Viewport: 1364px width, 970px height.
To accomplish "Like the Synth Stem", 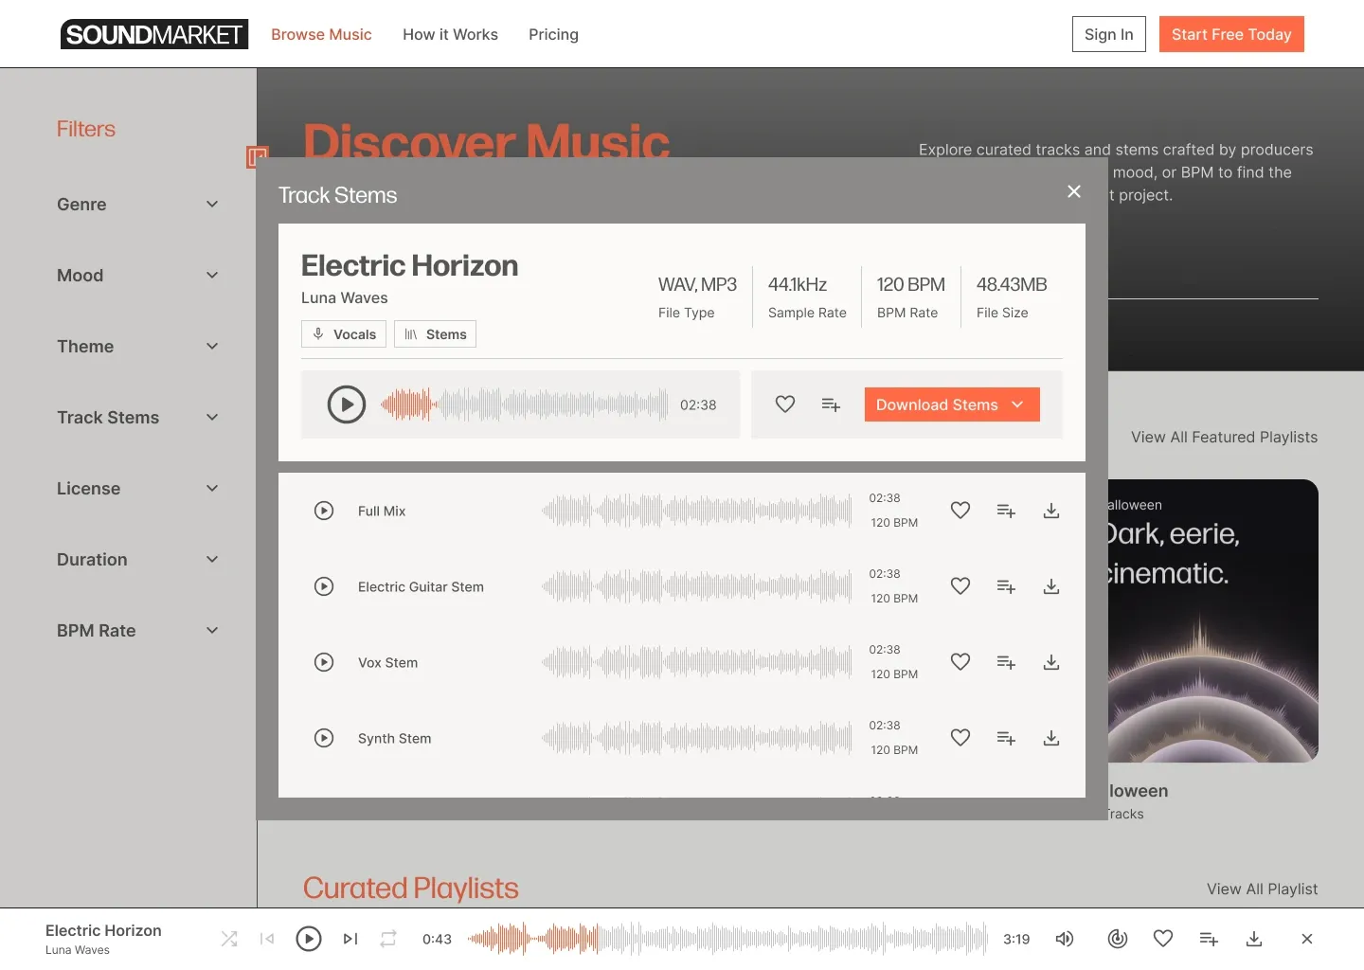I will [x=960, y=738].
